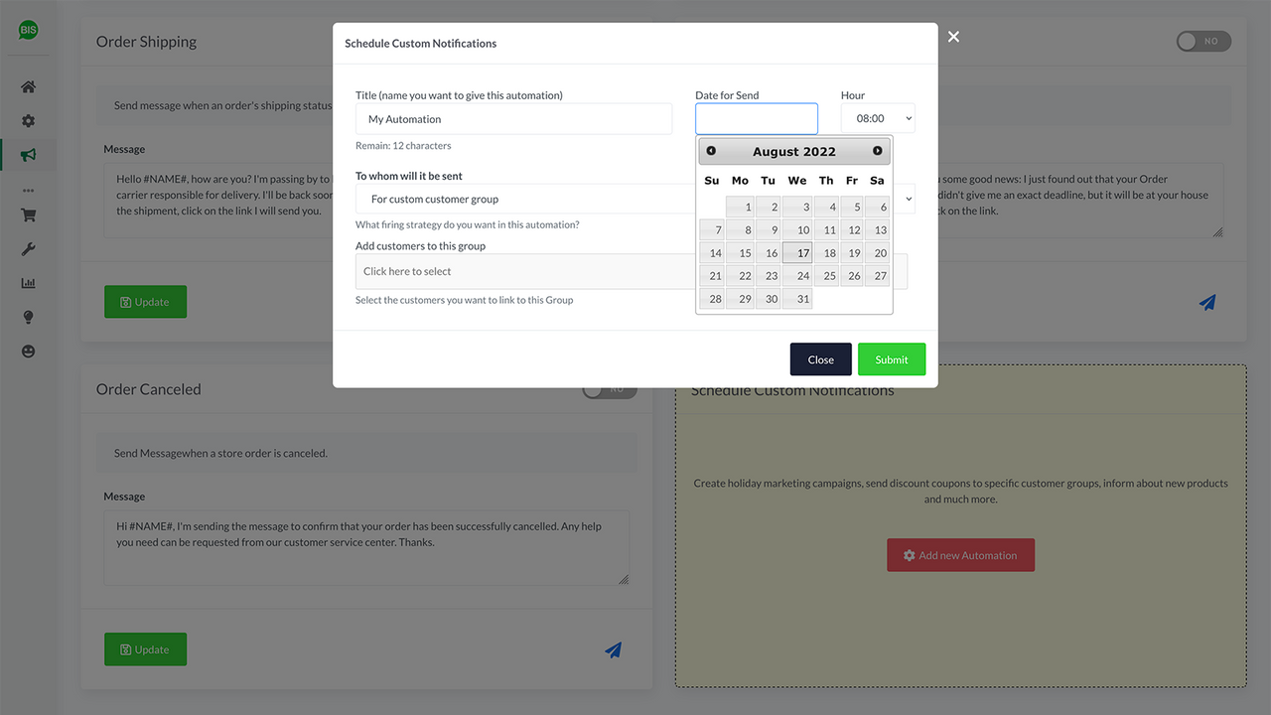Open Settings via the gear icon
The height and width of the screenshot is (715, 1271).
[28, 120]
